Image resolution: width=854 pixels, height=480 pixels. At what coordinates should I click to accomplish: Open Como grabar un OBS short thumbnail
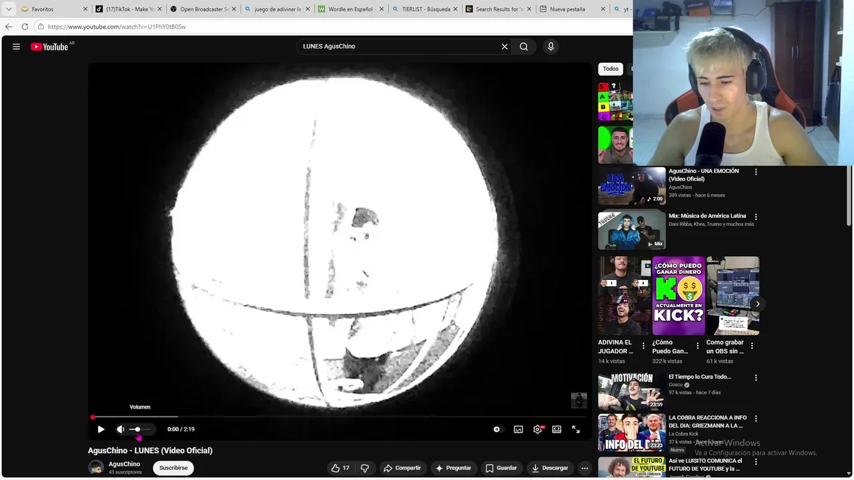coord(733,296)
